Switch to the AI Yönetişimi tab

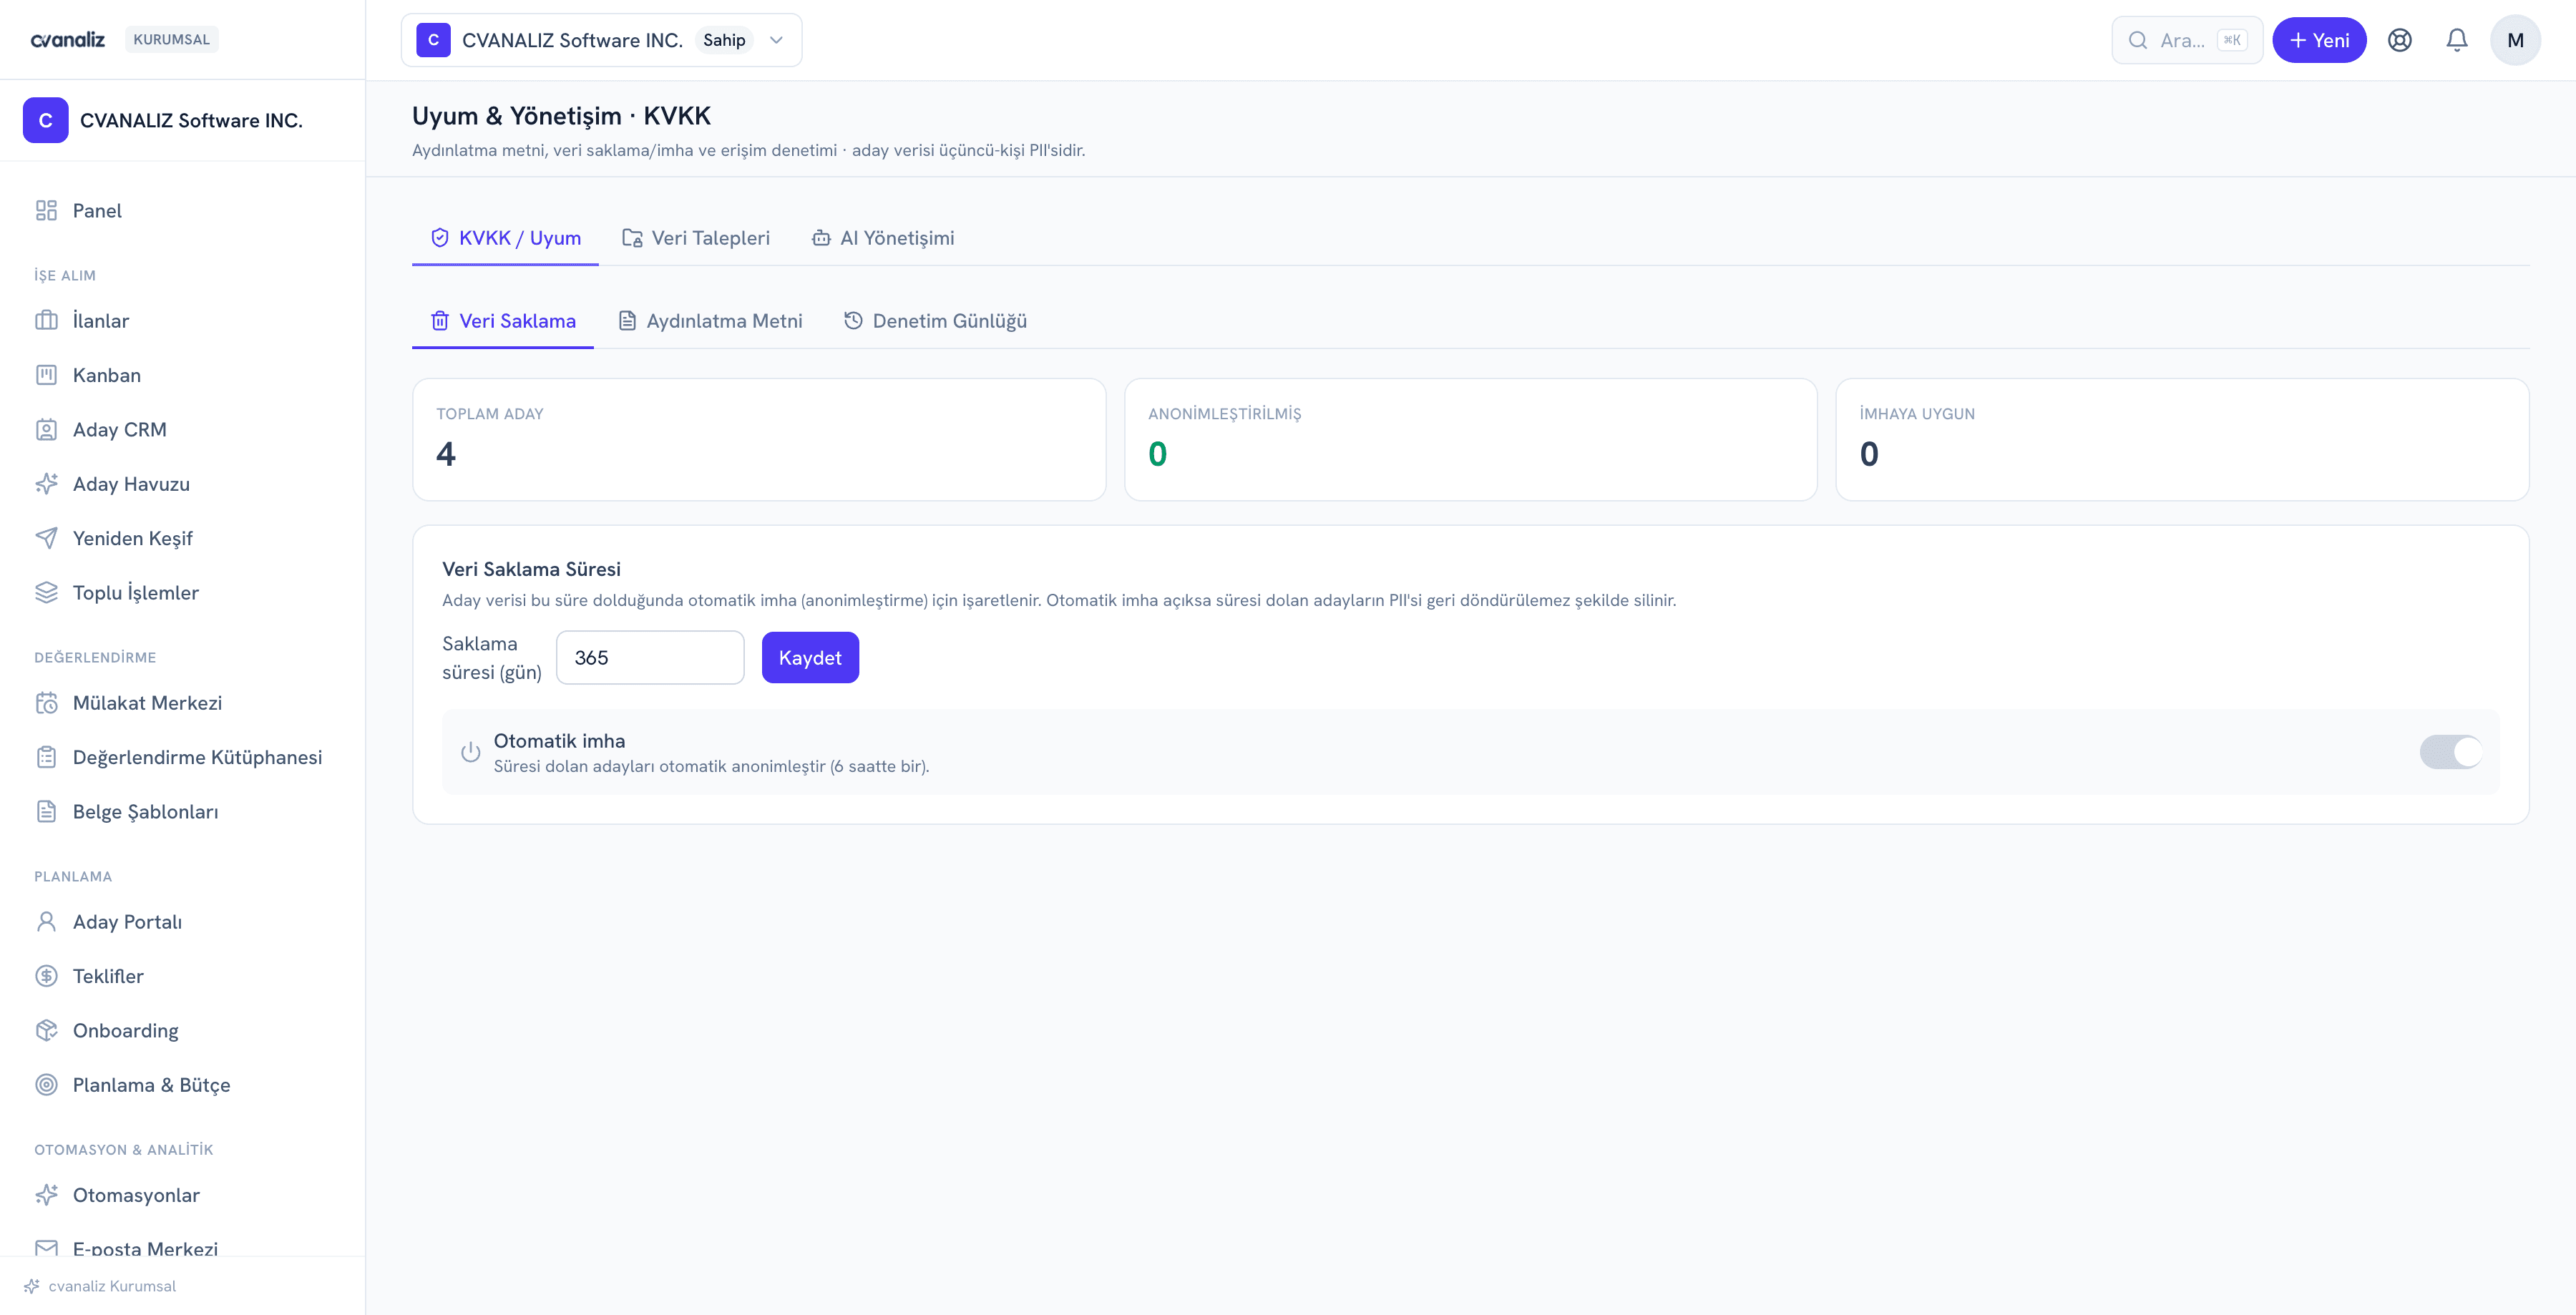tap(883, 238)
